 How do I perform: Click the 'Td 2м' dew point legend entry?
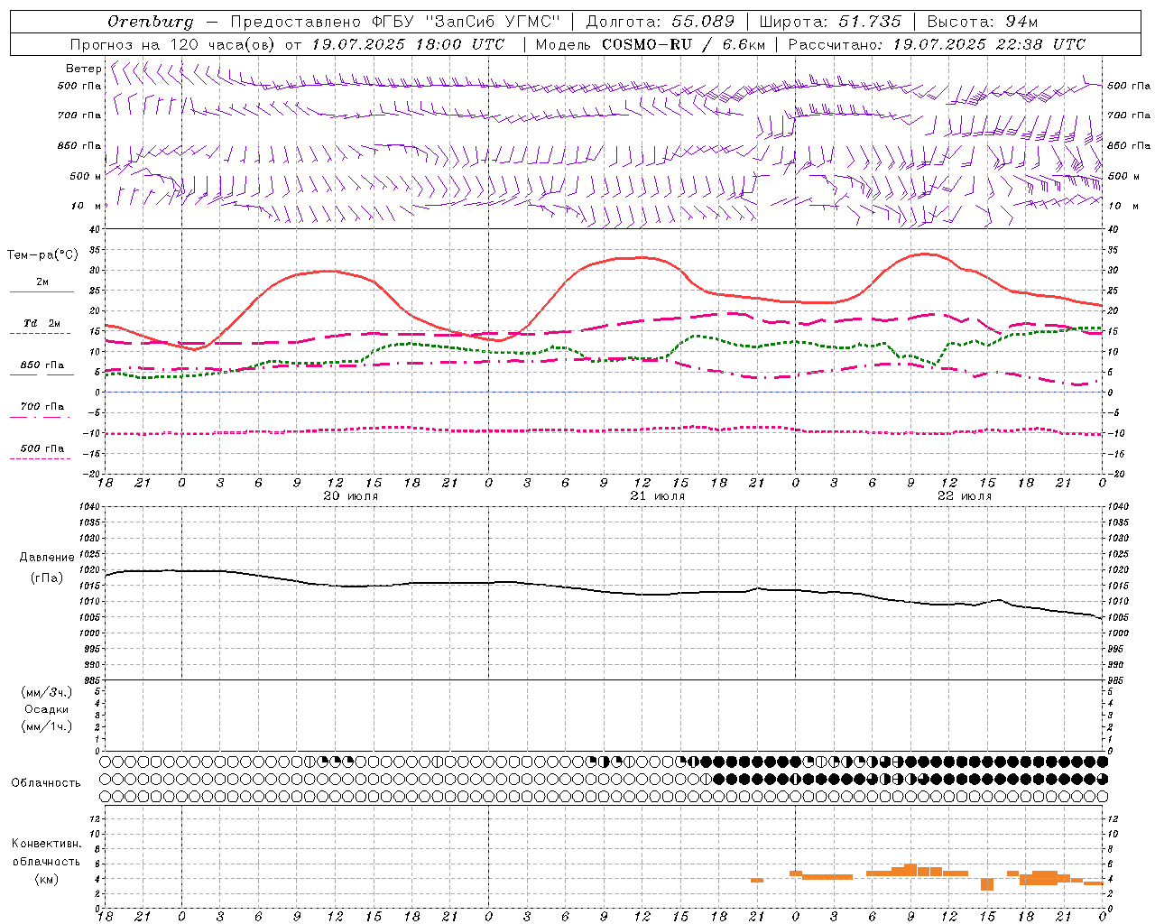click(x=42, y=323)
